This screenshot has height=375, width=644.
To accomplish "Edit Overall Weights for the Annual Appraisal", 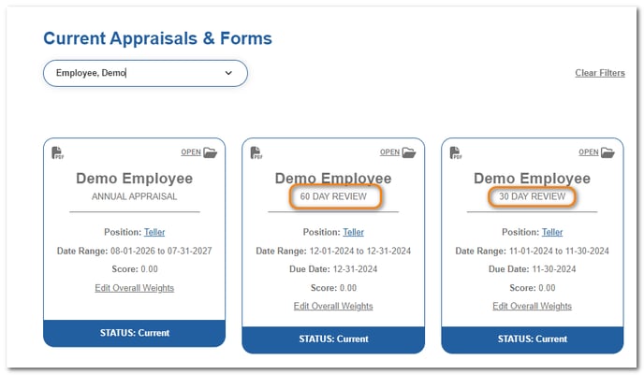I will pos(134,288).
